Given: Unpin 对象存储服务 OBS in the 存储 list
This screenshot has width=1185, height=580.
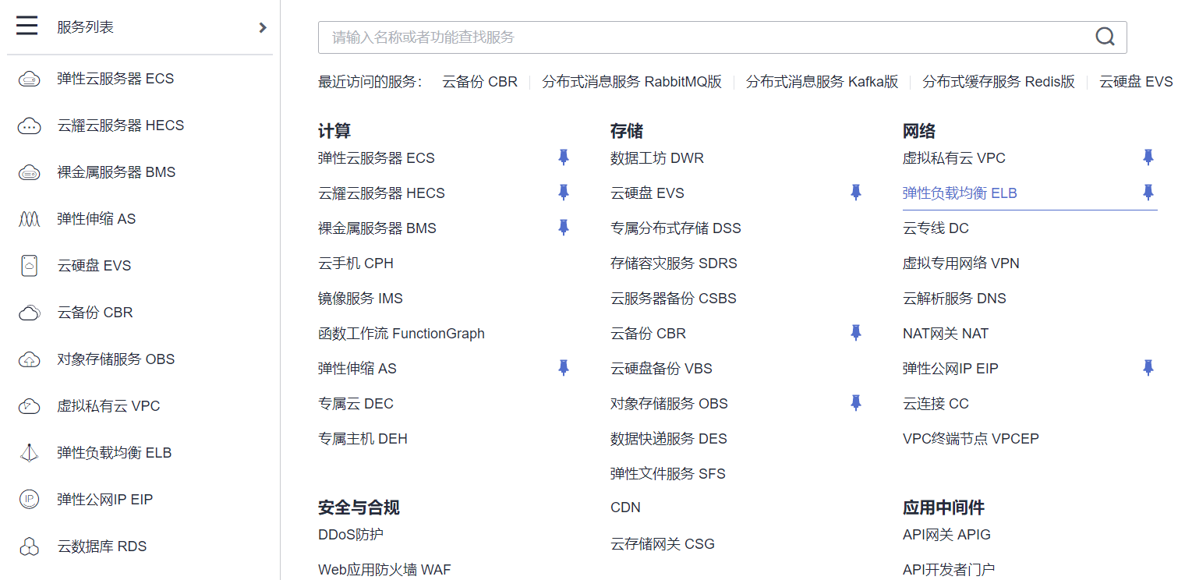Looking at the screenshot, I should (856, 403).
